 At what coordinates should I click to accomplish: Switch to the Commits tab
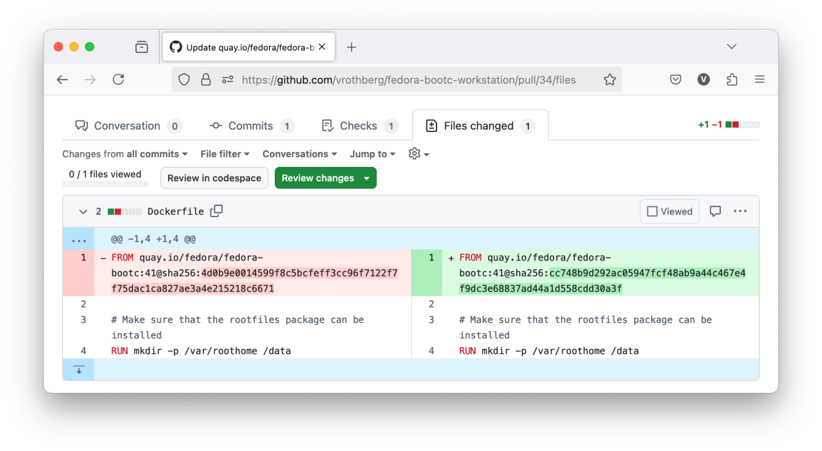coord(252,126)
